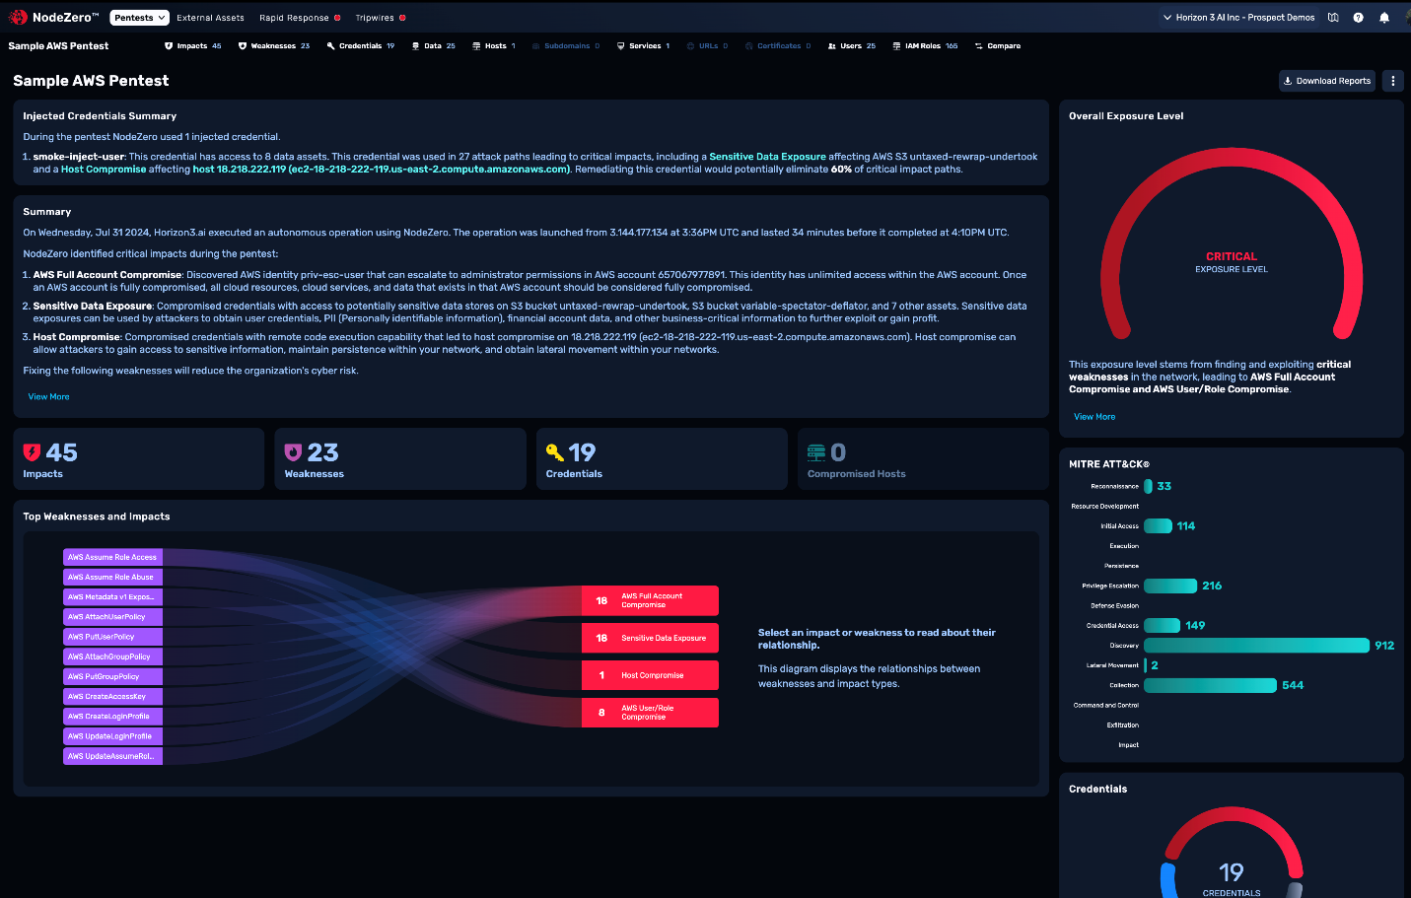Open the 23 Weaknesses card
Viewport: 1411px width, 898px height.
click(x=400, y=459)
